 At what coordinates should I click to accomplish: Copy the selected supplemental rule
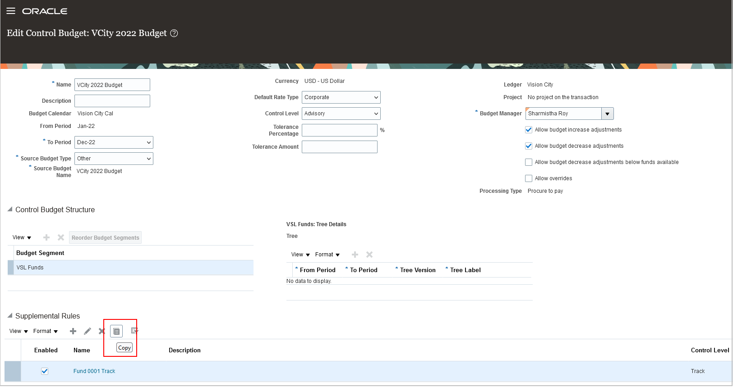tap(116, 331)
